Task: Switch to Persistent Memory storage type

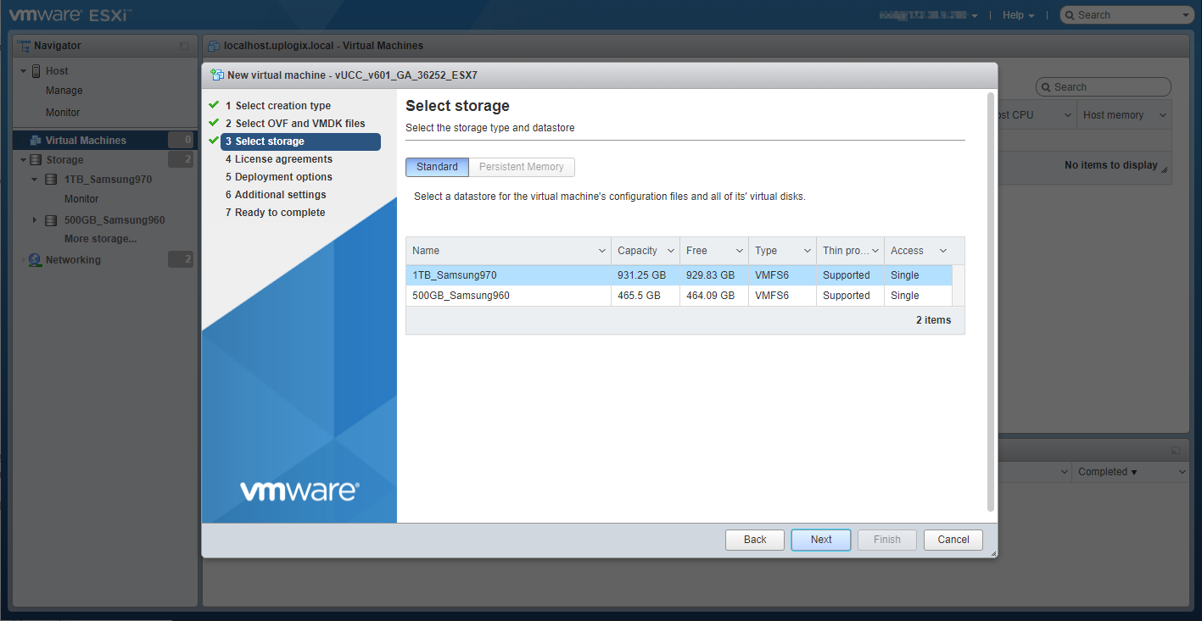Action: (521, 167)
